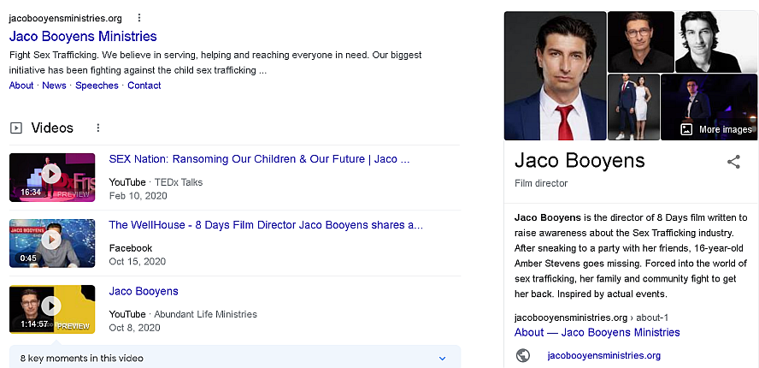The image size is (759, 368).
Task: Click the share icon beside Jaco Booyens name
Action: (x=733, y=162)
